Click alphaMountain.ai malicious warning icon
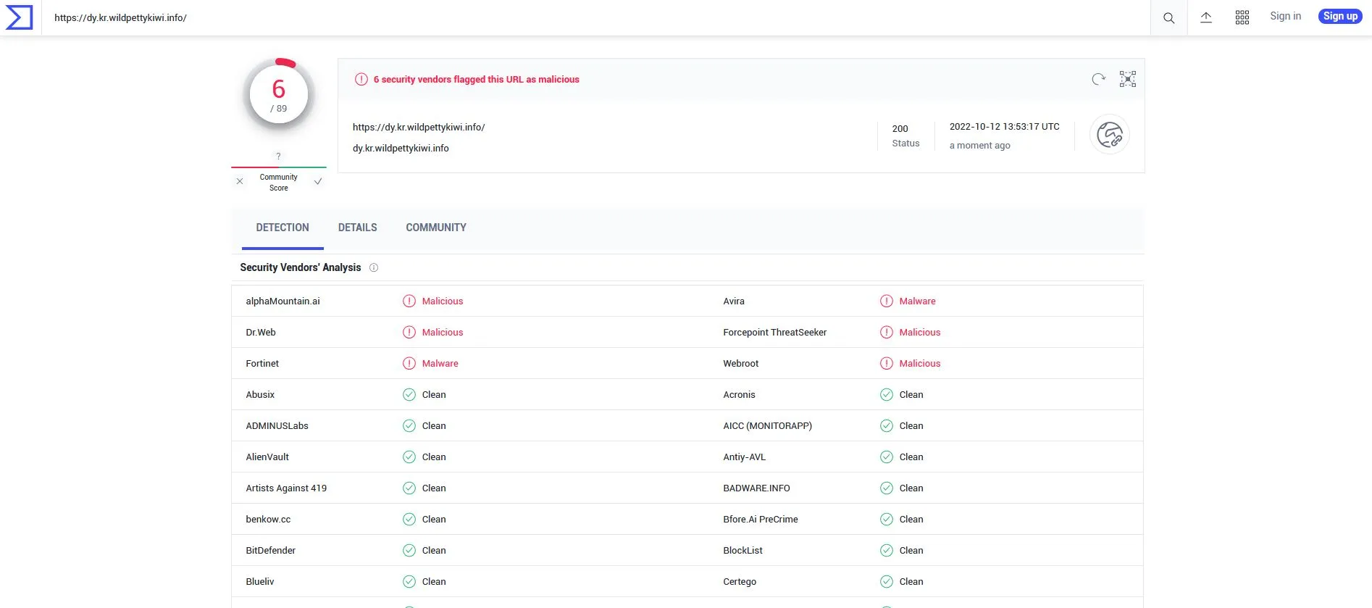 409,301
